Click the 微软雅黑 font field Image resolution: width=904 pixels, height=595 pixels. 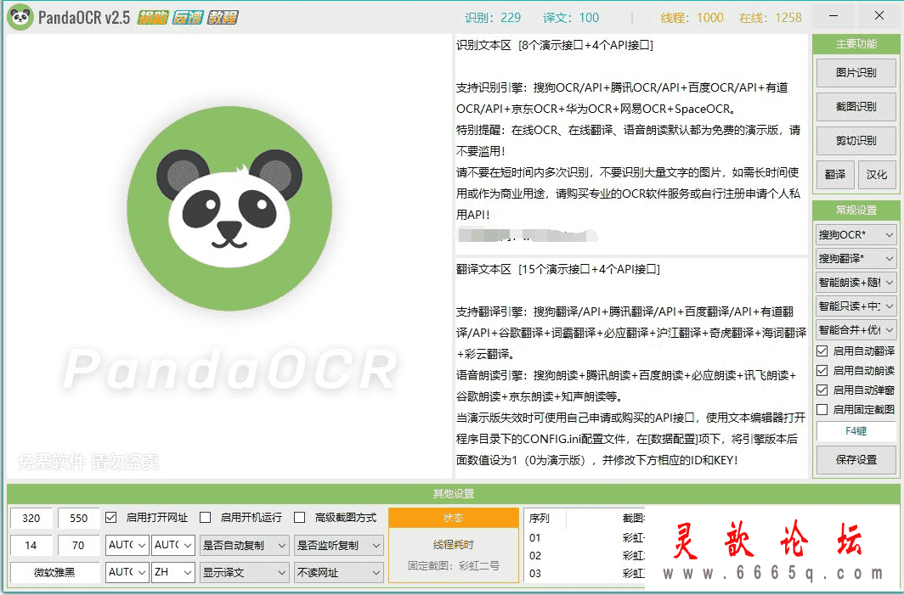pyautogui.click(x=54, y=573)
